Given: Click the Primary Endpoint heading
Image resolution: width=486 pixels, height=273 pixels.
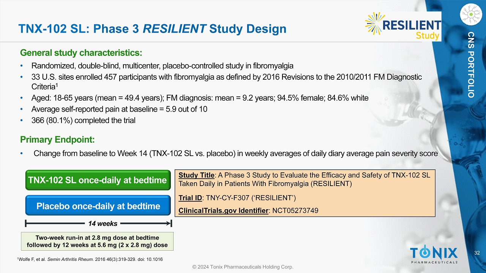Looking at the screenshot, I should click(x=57, y=139).
